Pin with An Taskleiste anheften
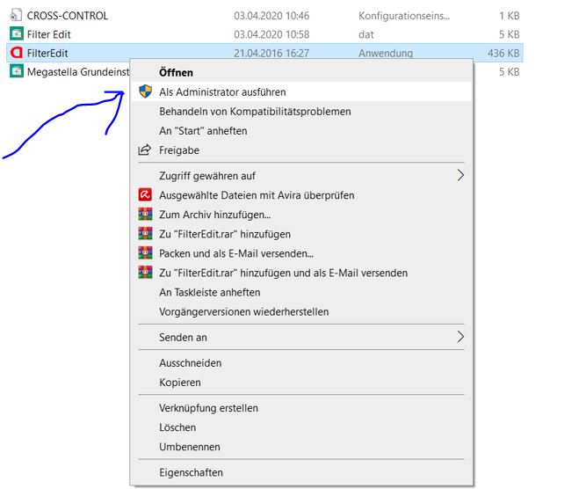579x489 pixels. [301, 292]
